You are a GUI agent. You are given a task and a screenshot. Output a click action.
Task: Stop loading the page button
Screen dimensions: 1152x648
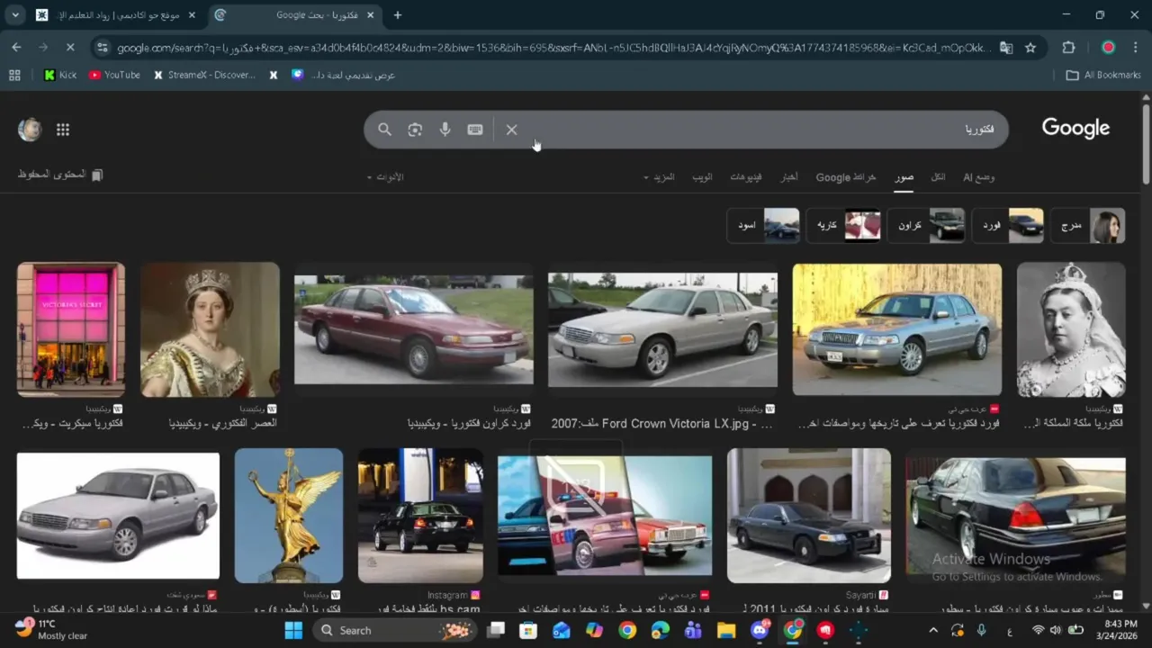click(70, 47)
